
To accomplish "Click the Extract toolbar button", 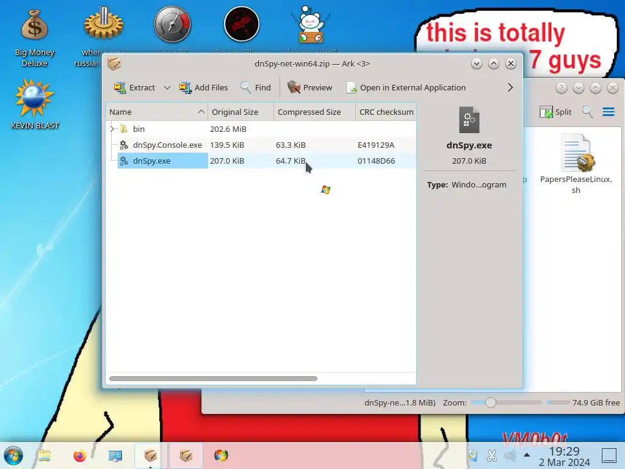I will click(134, 87).
